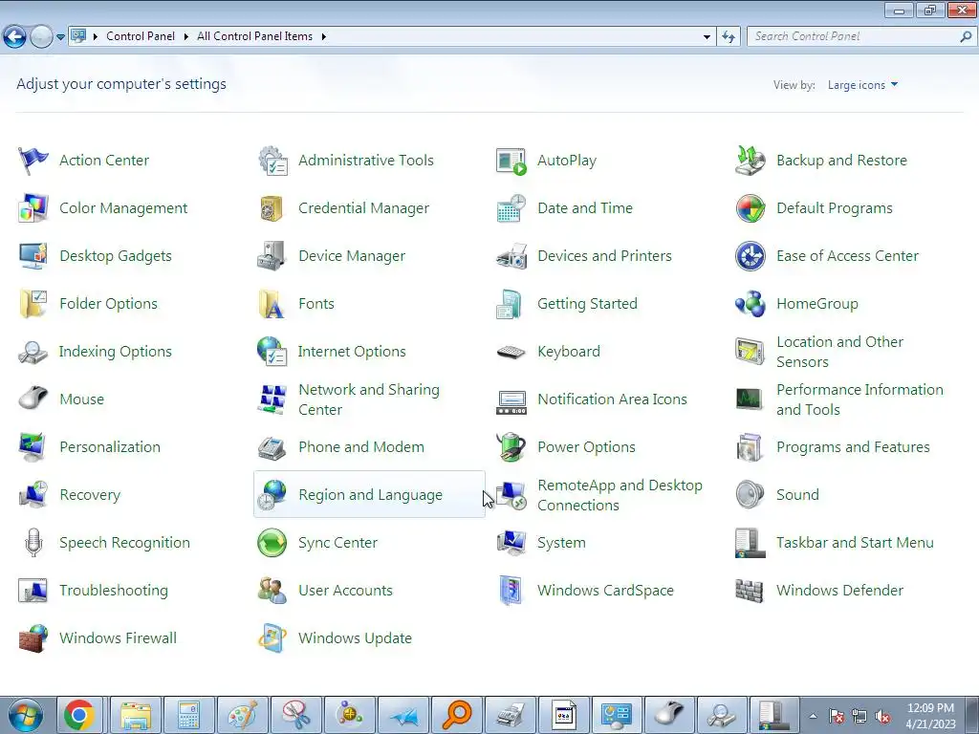This screenshot has height=734, width=979.
Task: Open the View by Large icons dropdown
Action: (x=862, y=85)
